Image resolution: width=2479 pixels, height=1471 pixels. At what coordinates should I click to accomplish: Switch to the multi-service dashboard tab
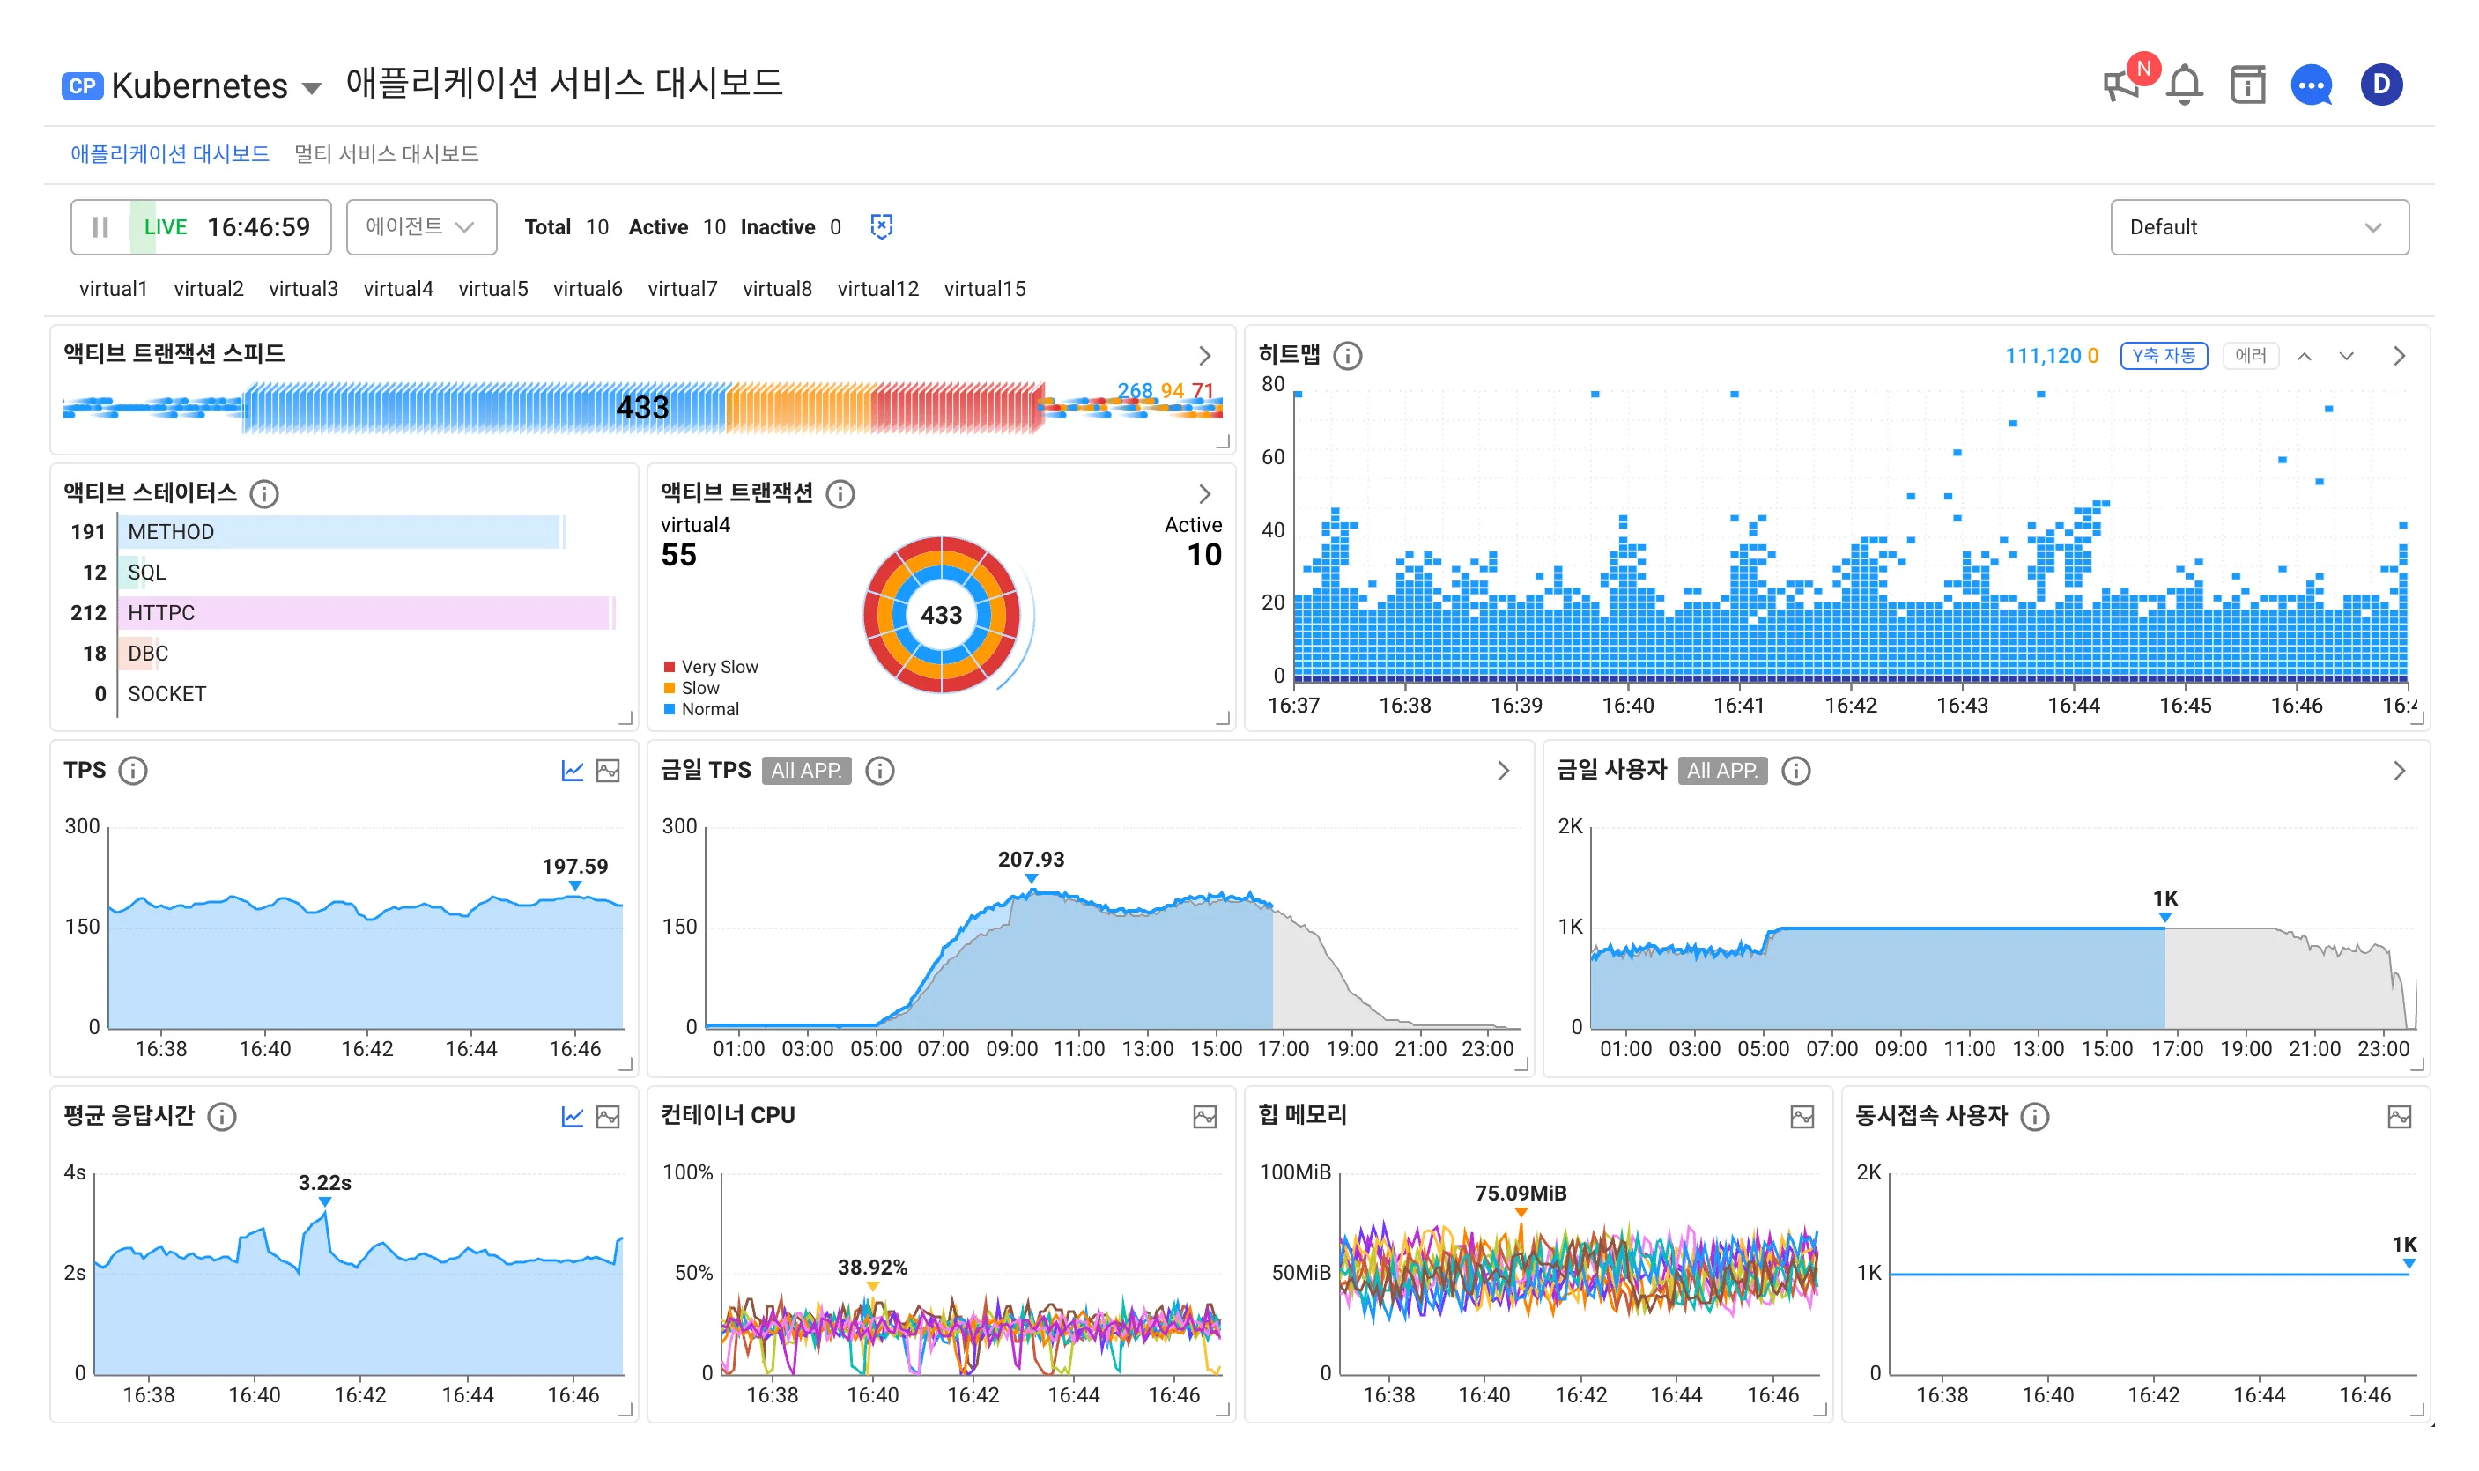pos(386,153)
